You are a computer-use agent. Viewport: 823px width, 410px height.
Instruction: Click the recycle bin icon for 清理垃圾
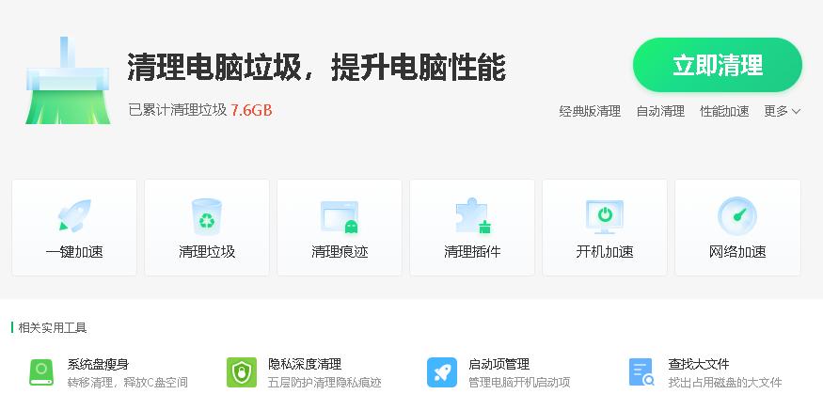tap(207, 216)
